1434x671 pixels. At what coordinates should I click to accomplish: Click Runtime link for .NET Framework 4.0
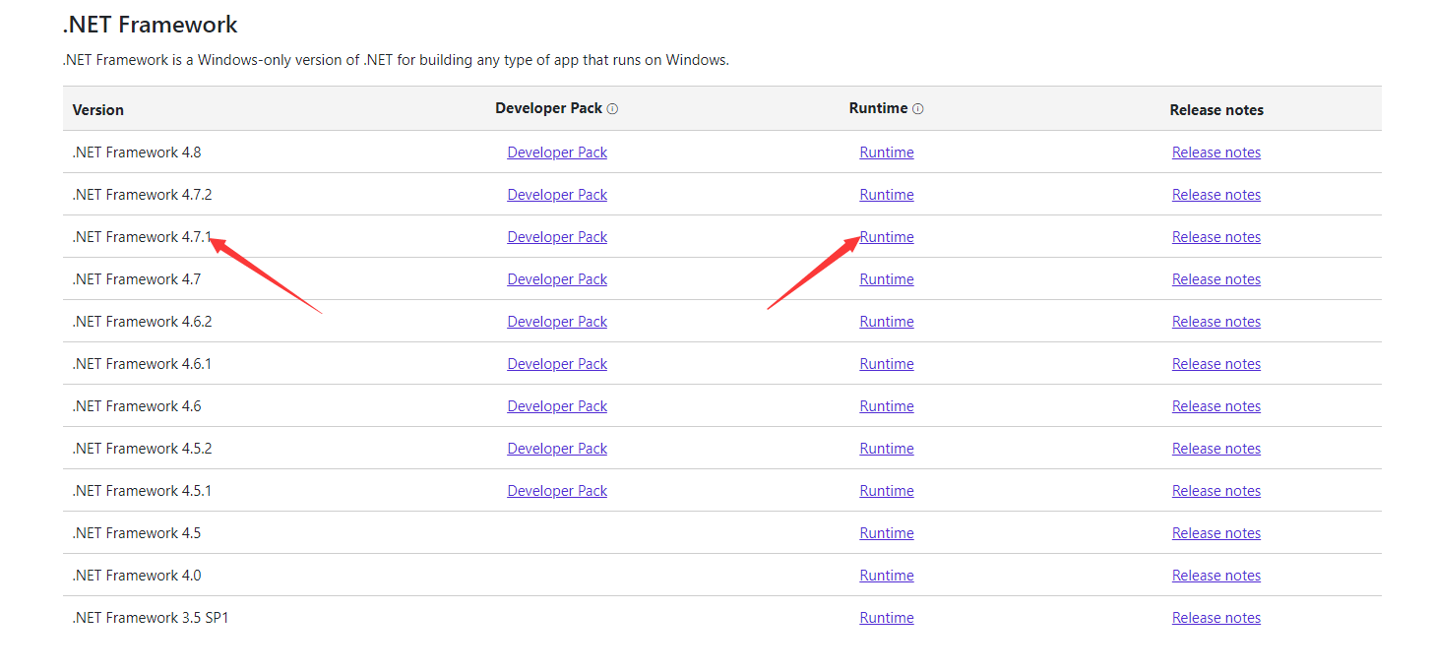click(x=887, y=576)
